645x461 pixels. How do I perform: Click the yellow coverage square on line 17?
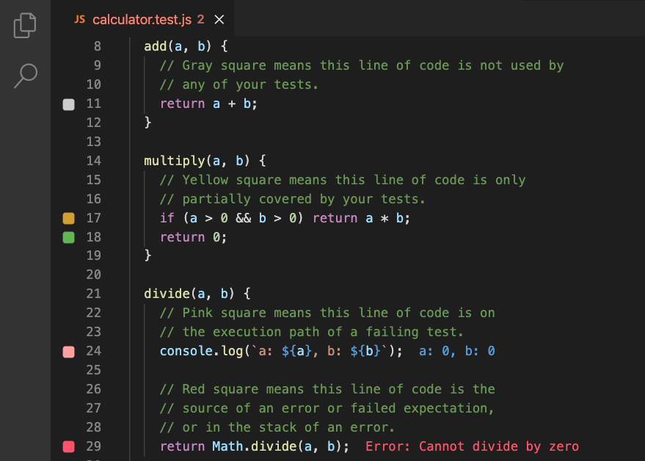[x=69, y=218]
